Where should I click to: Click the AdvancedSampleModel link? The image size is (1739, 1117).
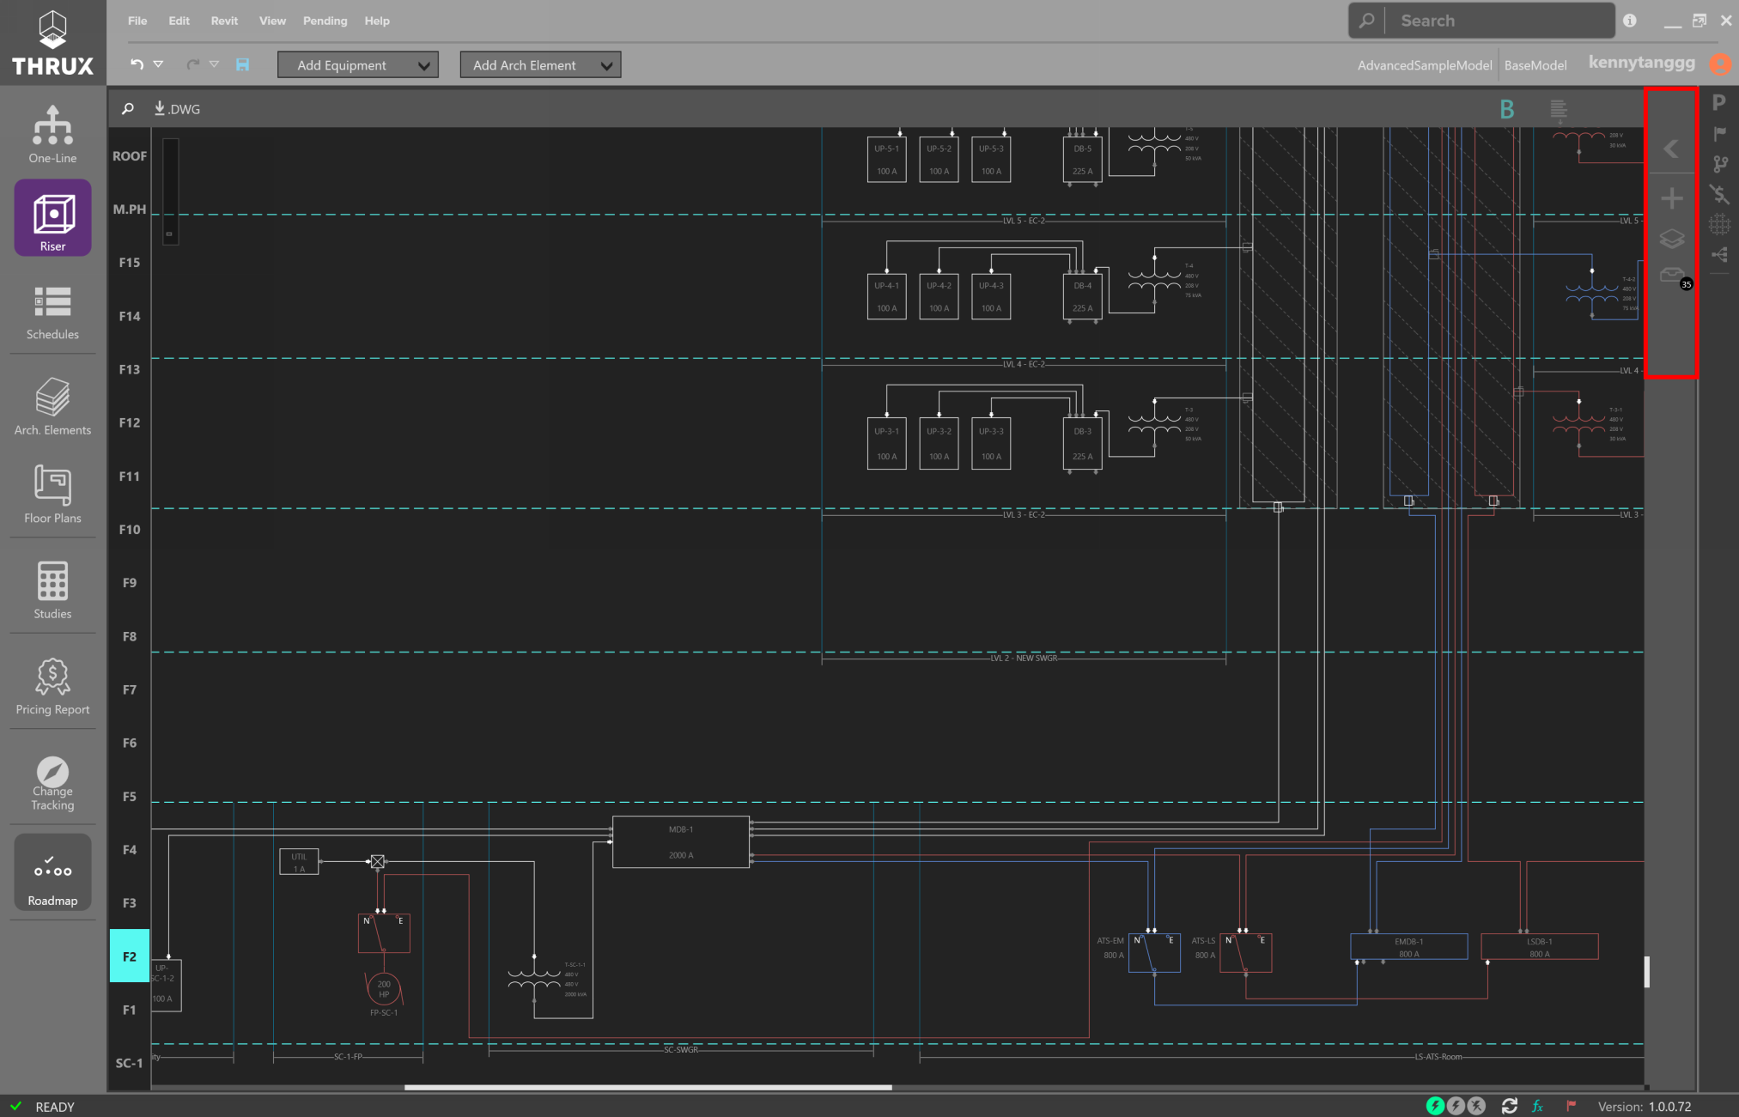[1424, 65]
